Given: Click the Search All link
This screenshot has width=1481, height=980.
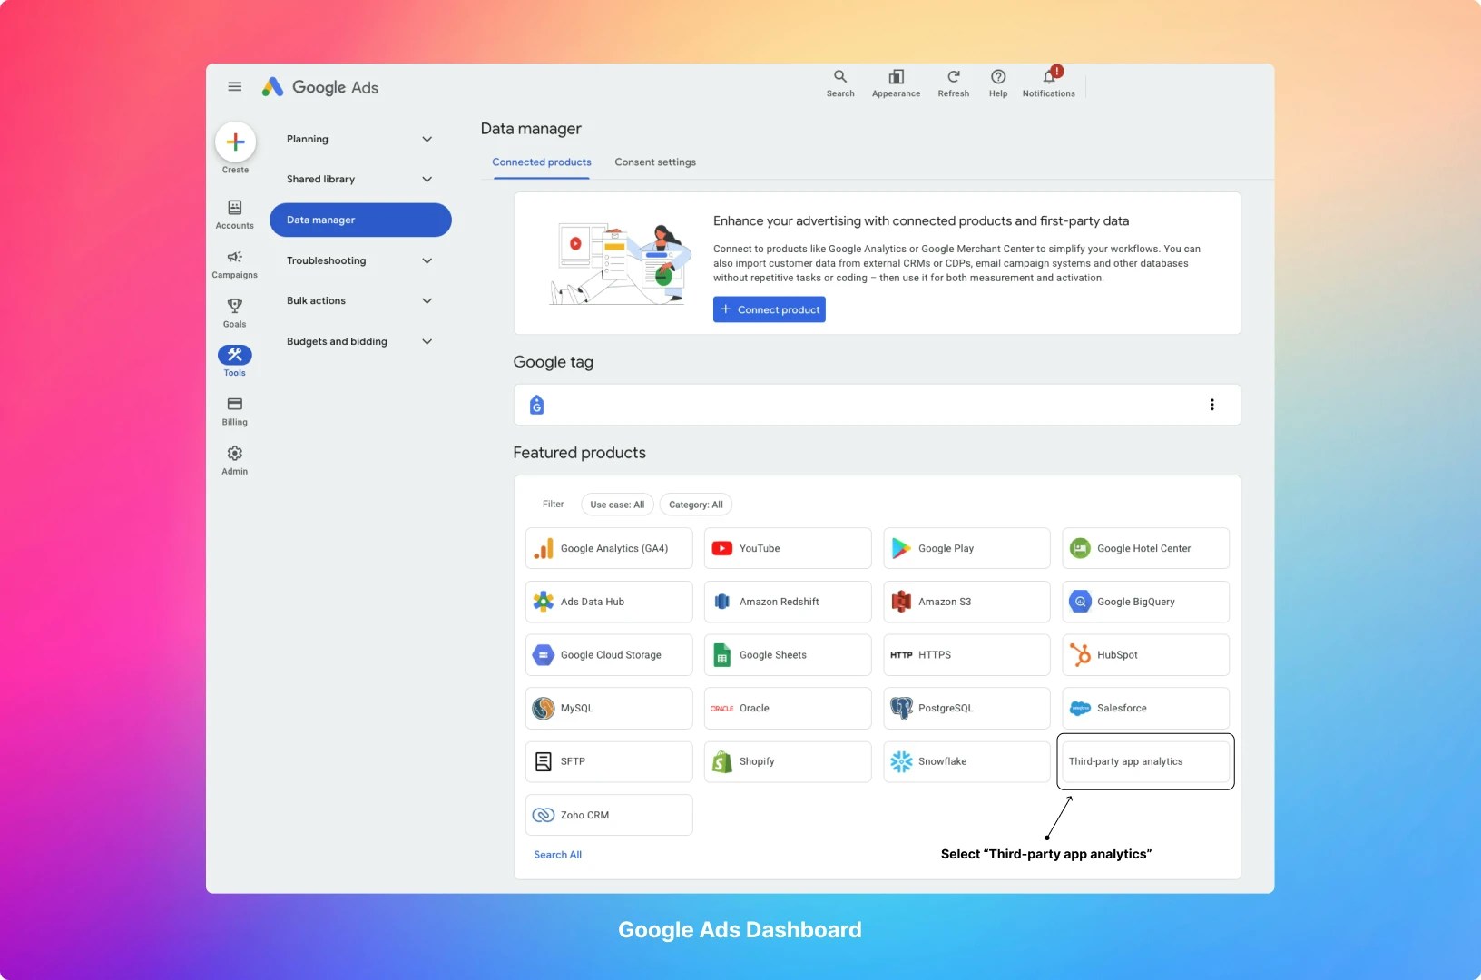Looking at the screenshot, I should tap(557, 855).
